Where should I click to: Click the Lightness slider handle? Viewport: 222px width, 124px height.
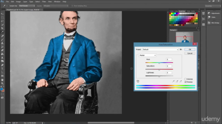click(159, 76)
